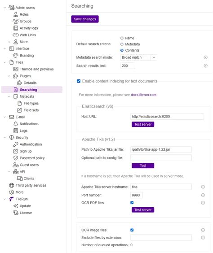Select the Contents search criteria radio
This screenshot has height=253, width=213.
pos(122,50)
